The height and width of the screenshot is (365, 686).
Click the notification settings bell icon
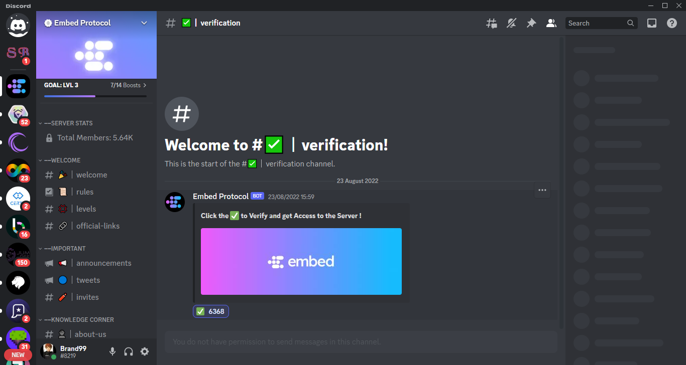pos(511,23)
